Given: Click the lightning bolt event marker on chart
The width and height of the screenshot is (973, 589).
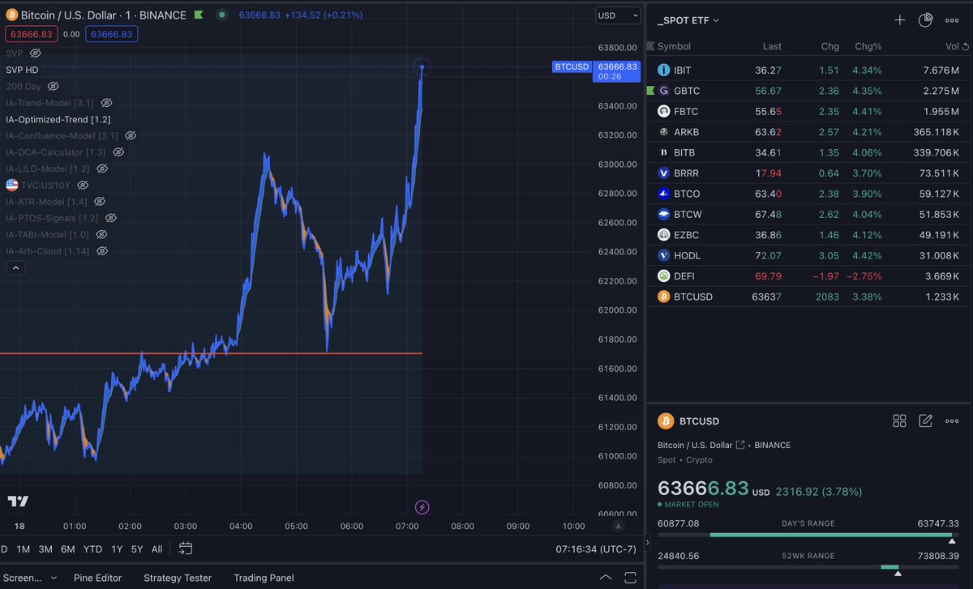Looking at the screenshot, I should tap(422, 507).
